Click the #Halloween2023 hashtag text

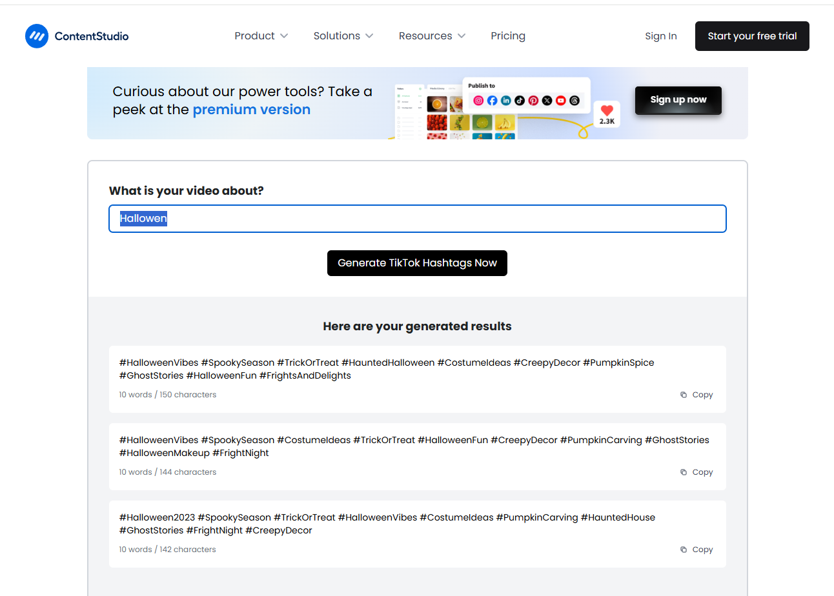click(157, 517)
